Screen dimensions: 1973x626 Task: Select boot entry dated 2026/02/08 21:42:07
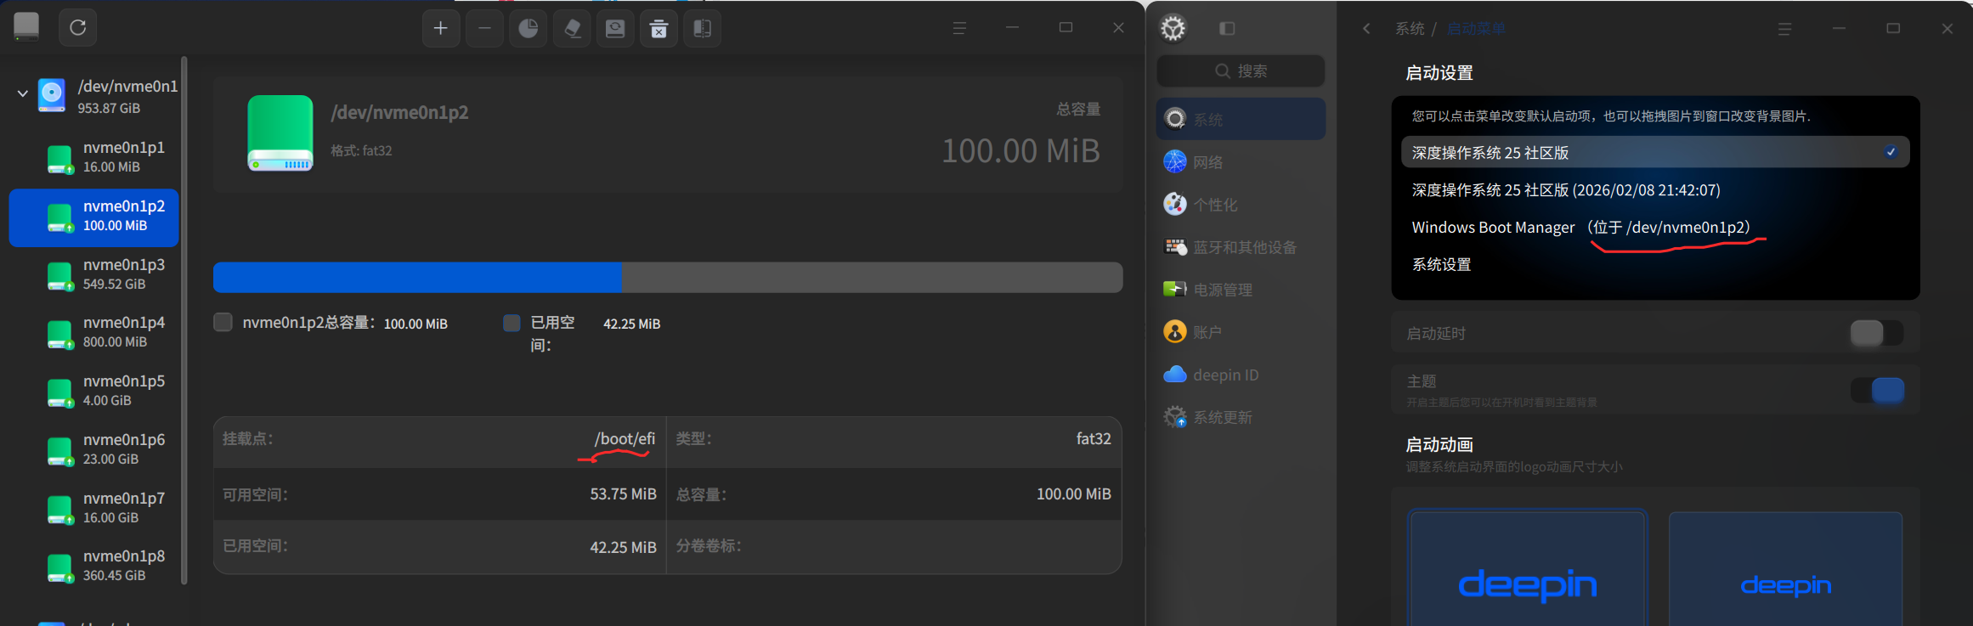pyautogui.click(x=1655, y=190)
